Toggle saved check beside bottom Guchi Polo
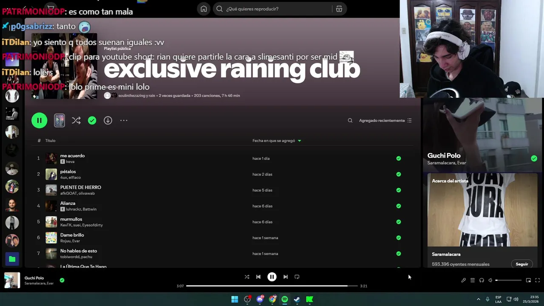 (x=62, y=280)
